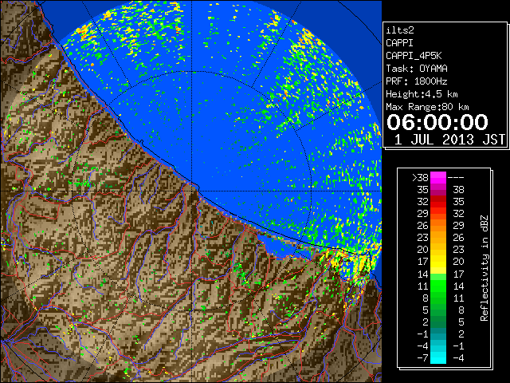Click the 'ilts2' label in info box
Viewport: 510px width, 383px height.
point(400,30)
